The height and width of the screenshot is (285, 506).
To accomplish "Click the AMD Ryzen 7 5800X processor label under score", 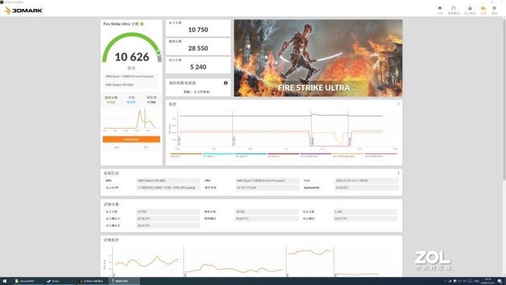I will [x=131, y=76].
